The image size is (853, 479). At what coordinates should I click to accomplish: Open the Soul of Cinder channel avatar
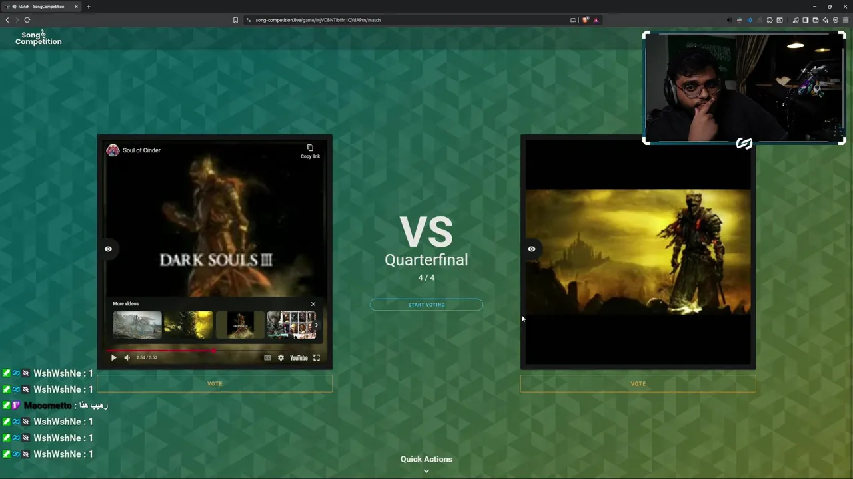pos(113,150)
